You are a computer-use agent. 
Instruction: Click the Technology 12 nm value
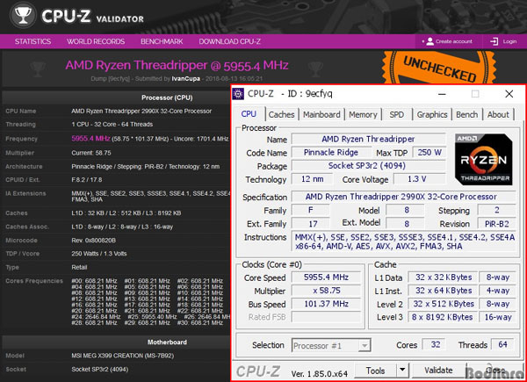click(312, 179)
